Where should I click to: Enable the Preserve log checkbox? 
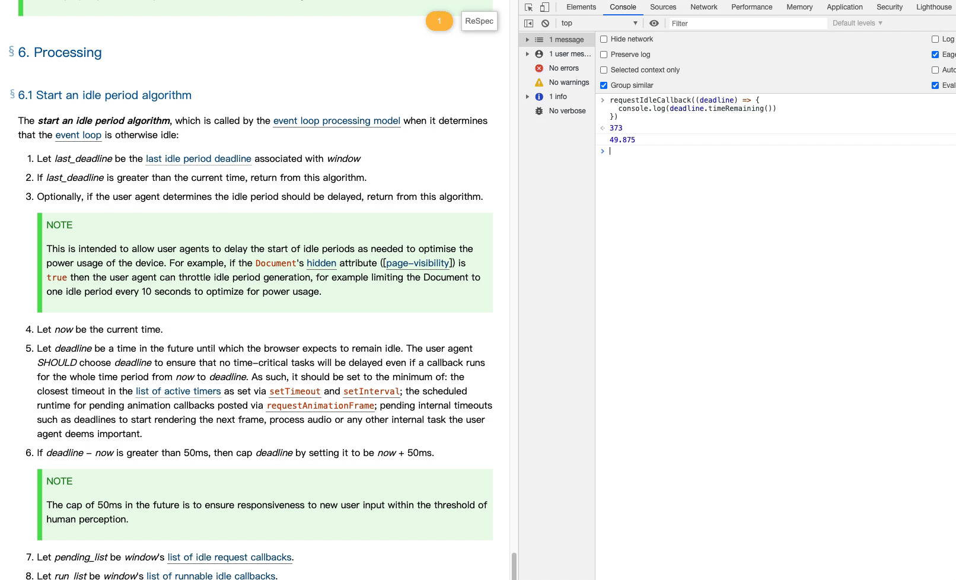[x=604, y=55]
